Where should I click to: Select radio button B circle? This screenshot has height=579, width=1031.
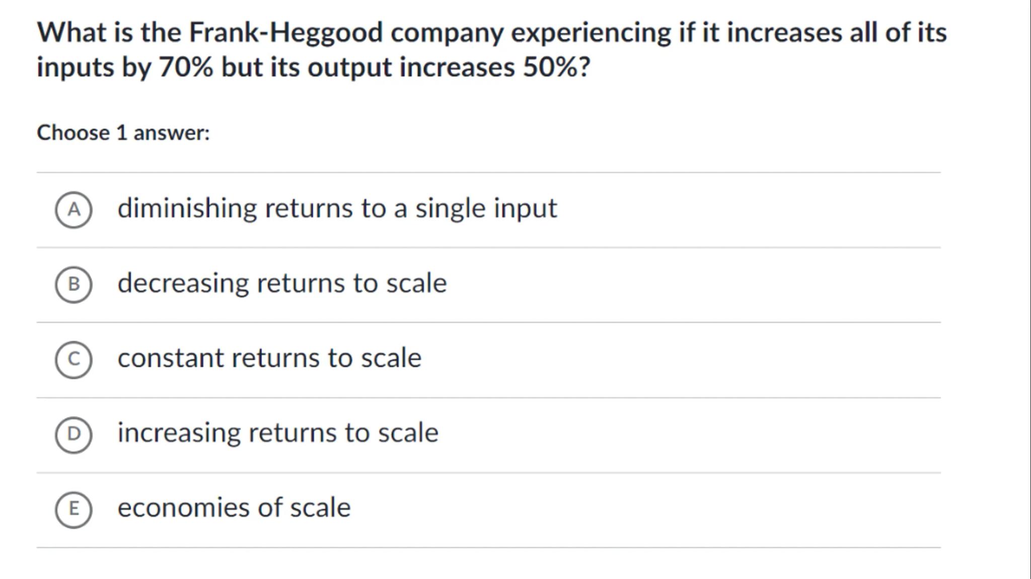click(73, 284)
